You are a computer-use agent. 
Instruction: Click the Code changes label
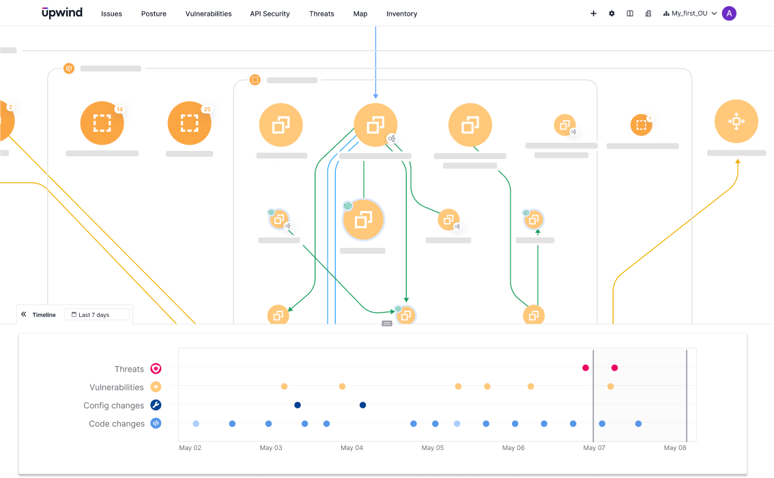[116, 423]
